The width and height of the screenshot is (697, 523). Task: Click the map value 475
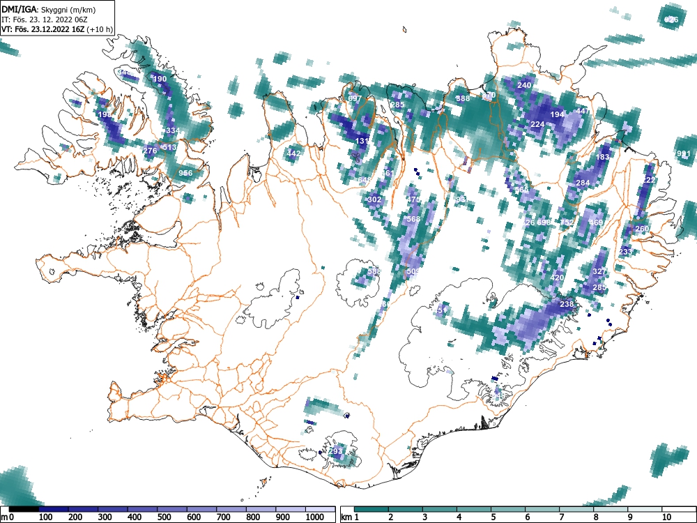(x=413, y=199)
